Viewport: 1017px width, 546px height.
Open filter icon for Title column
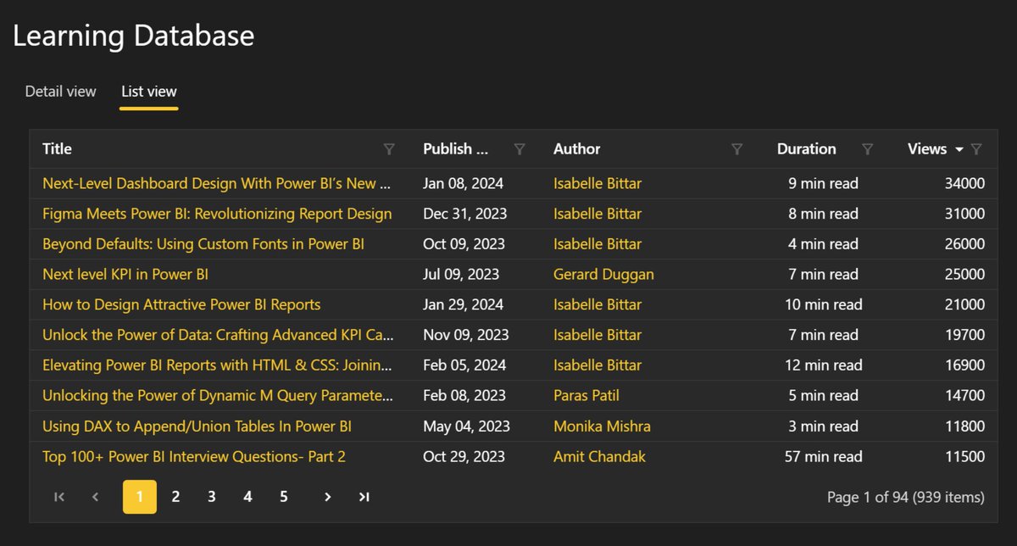[x=389, y=149]
